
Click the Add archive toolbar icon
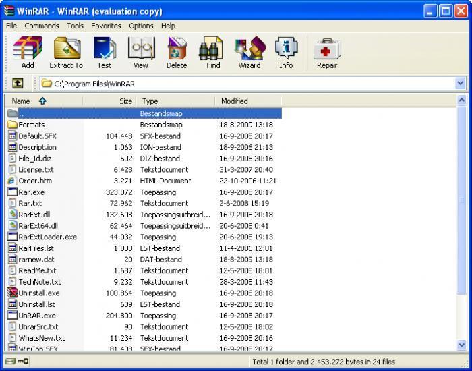28,53
